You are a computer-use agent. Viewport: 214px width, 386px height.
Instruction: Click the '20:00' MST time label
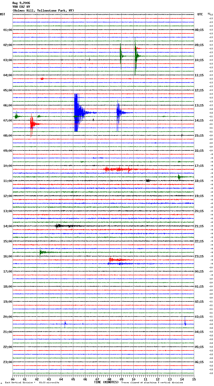8,317
